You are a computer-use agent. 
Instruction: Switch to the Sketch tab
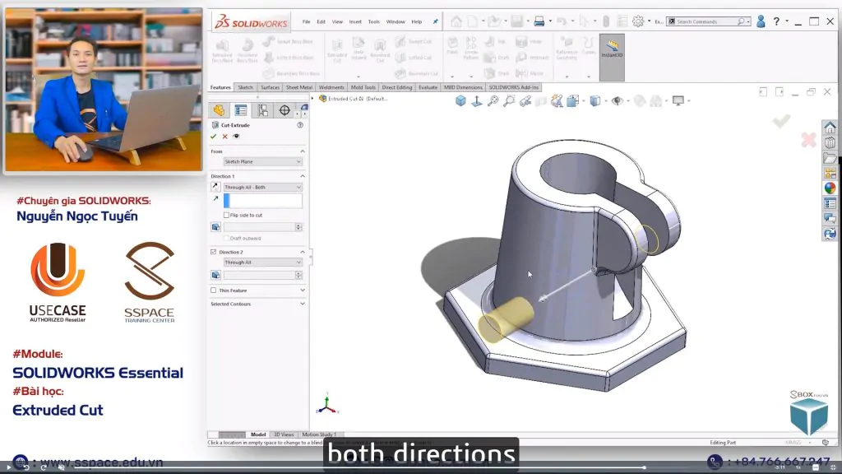pyautogui.click(x=245, y=87)
